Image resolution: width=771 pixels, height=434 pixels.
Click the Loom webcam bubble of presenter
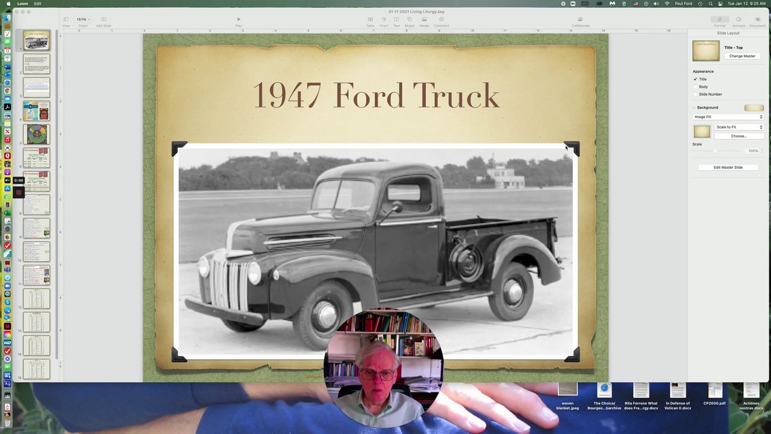point(384,368)
